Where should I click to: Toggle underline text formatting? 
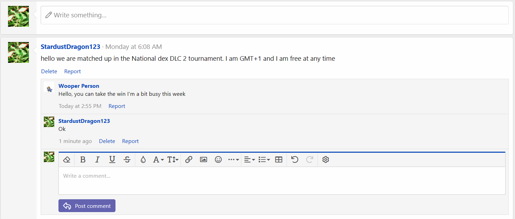(x=112, y=160)
